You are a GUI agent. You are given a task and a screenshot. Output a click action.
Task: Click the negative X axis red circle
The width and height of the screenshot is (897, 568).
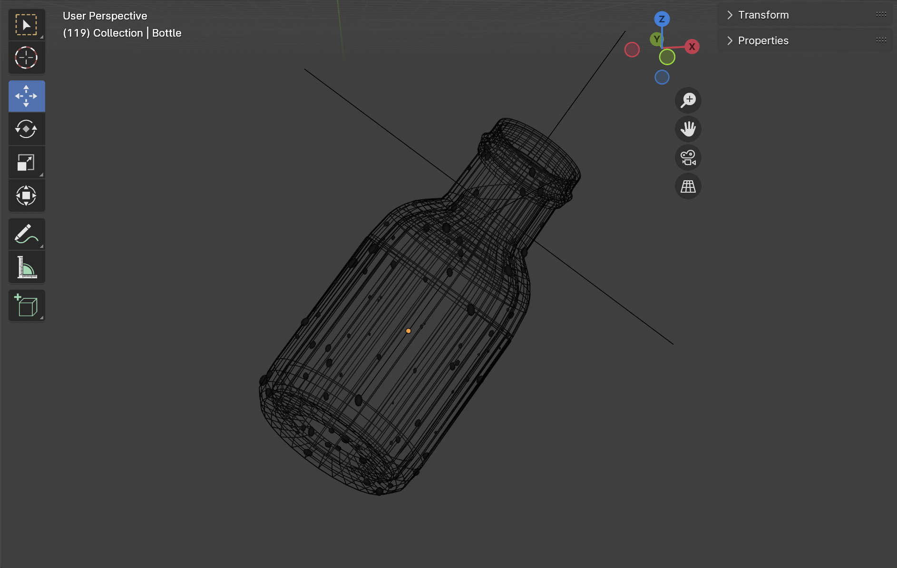pyautogui.click(x=632, y=49)
